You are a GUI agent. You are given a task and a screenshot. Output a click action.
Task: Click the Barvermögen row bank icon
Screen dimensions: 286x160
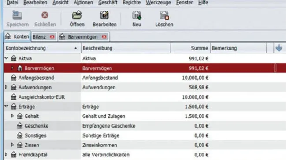pyautogui.click(x=20, y=68)
